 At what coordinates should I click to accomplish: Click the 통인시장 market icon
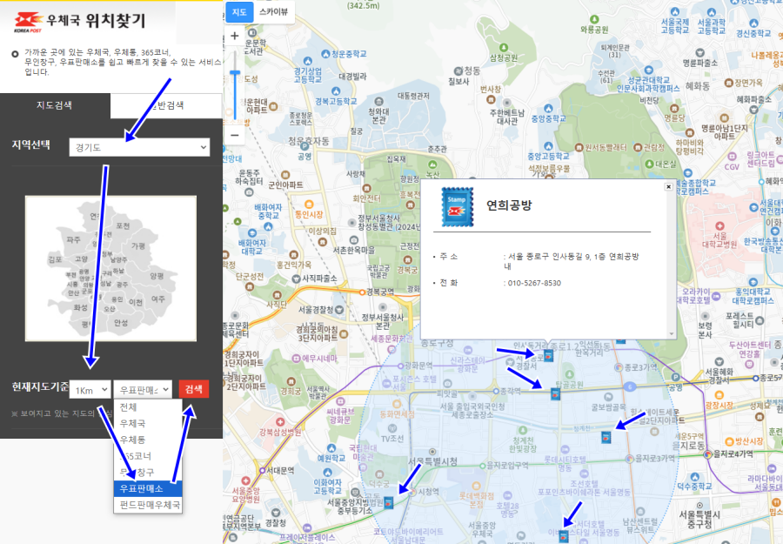[x=309, y=205]
